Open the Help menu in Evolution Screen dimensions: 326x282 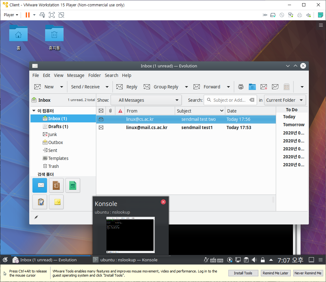click(126, 75)
